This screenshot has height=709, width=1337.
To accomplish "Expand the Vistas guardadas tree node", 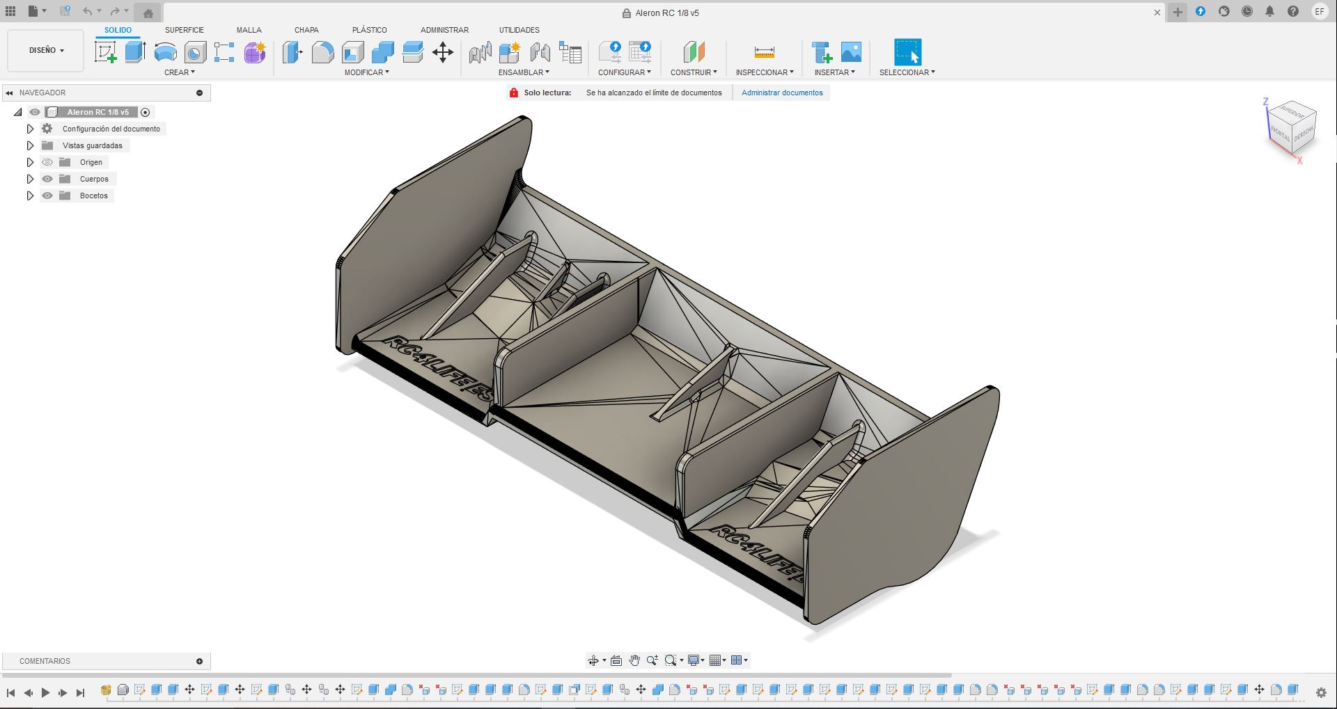I will tap(30, 145).
